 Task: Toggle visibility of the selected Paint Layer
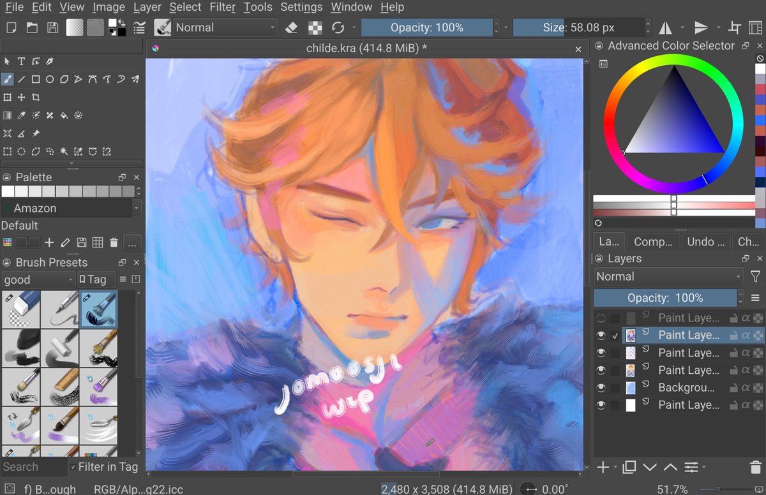[601, 335]
